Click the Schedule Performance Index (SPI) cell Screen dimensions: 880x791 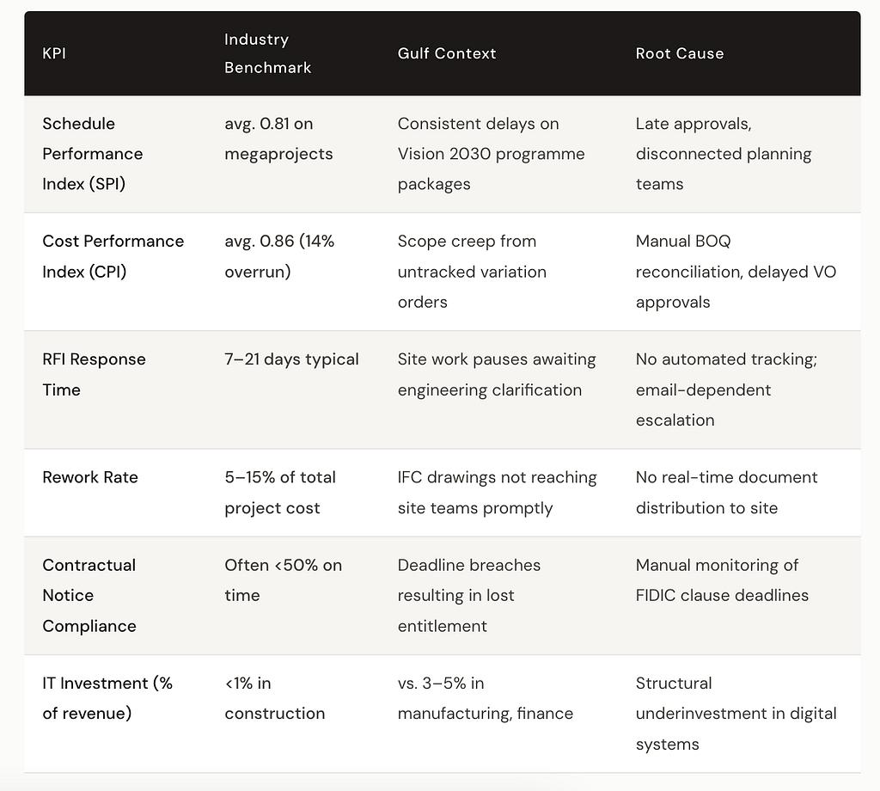click(93, 154)
